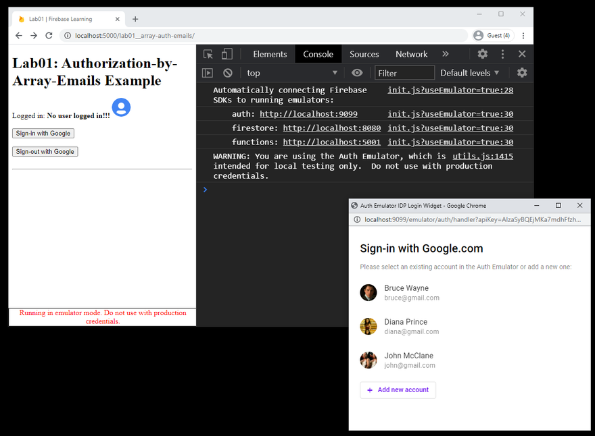The image size is (595, 436).
Task: Switch to the Sources tab
Action: [x=364, y=54]
